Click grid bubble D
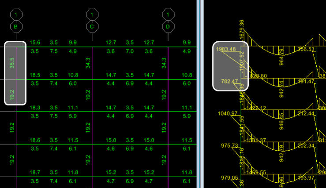This screenshot has width=326, height=188. [168, 26]
